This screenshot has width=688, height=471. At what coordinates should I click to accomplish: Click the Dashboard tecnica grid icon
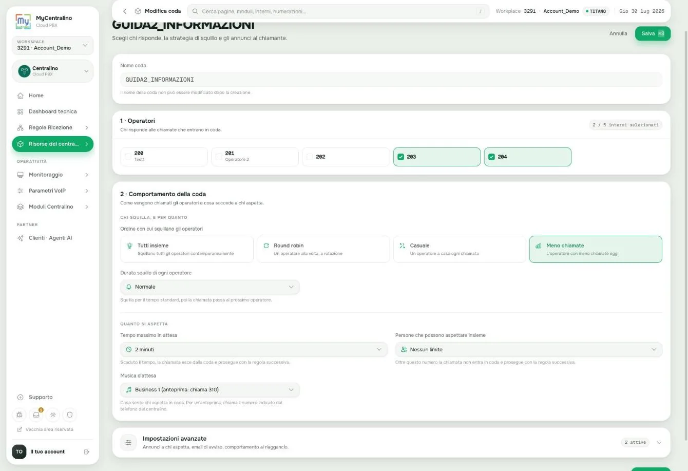pyautogui.click(x=21, y=111)
